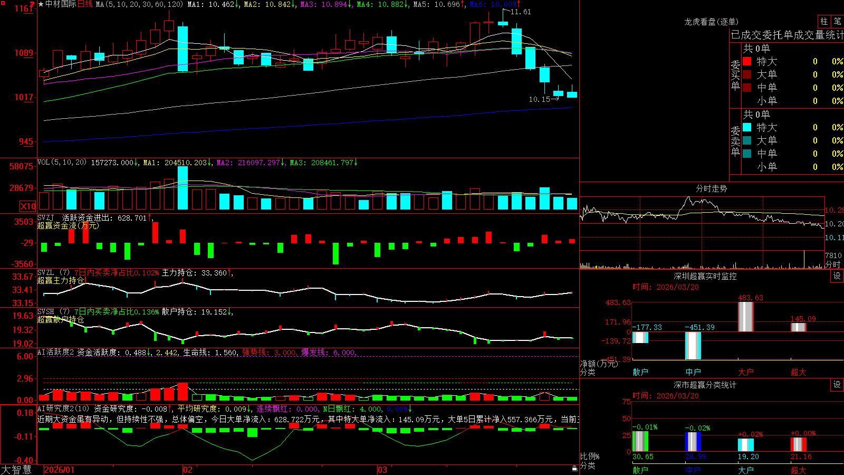Click the cyan 特大 sell order swatch
Screen dimensions: 844x475
click(x=747, y=127)
